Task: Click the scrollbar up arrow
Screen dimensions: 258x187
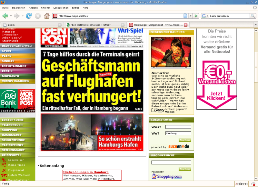Action: (x=256, y=30)
